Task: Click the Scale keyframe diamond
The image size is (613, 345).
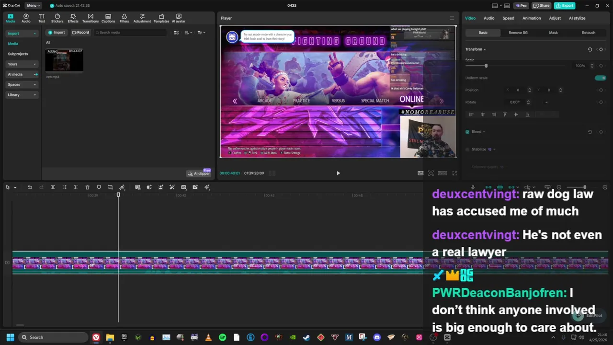Action: (x=601, y=66)
